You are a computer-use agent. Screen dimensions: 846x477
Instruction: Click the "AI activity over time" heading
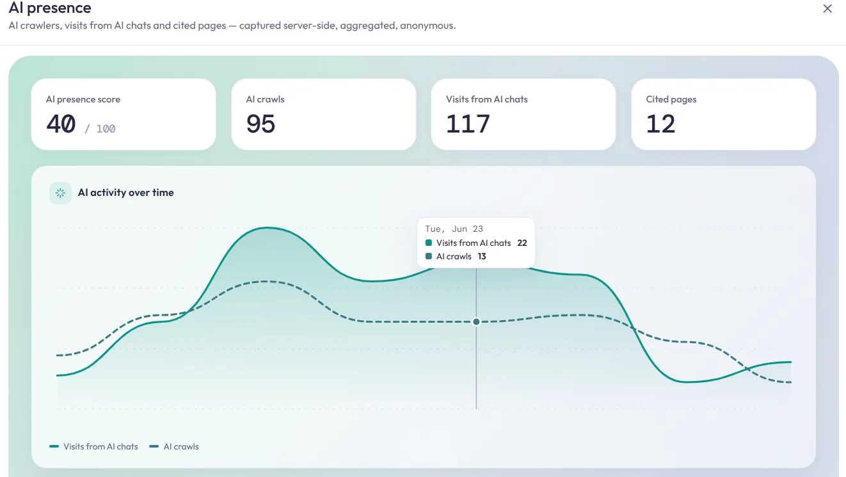tap(126, 193)
